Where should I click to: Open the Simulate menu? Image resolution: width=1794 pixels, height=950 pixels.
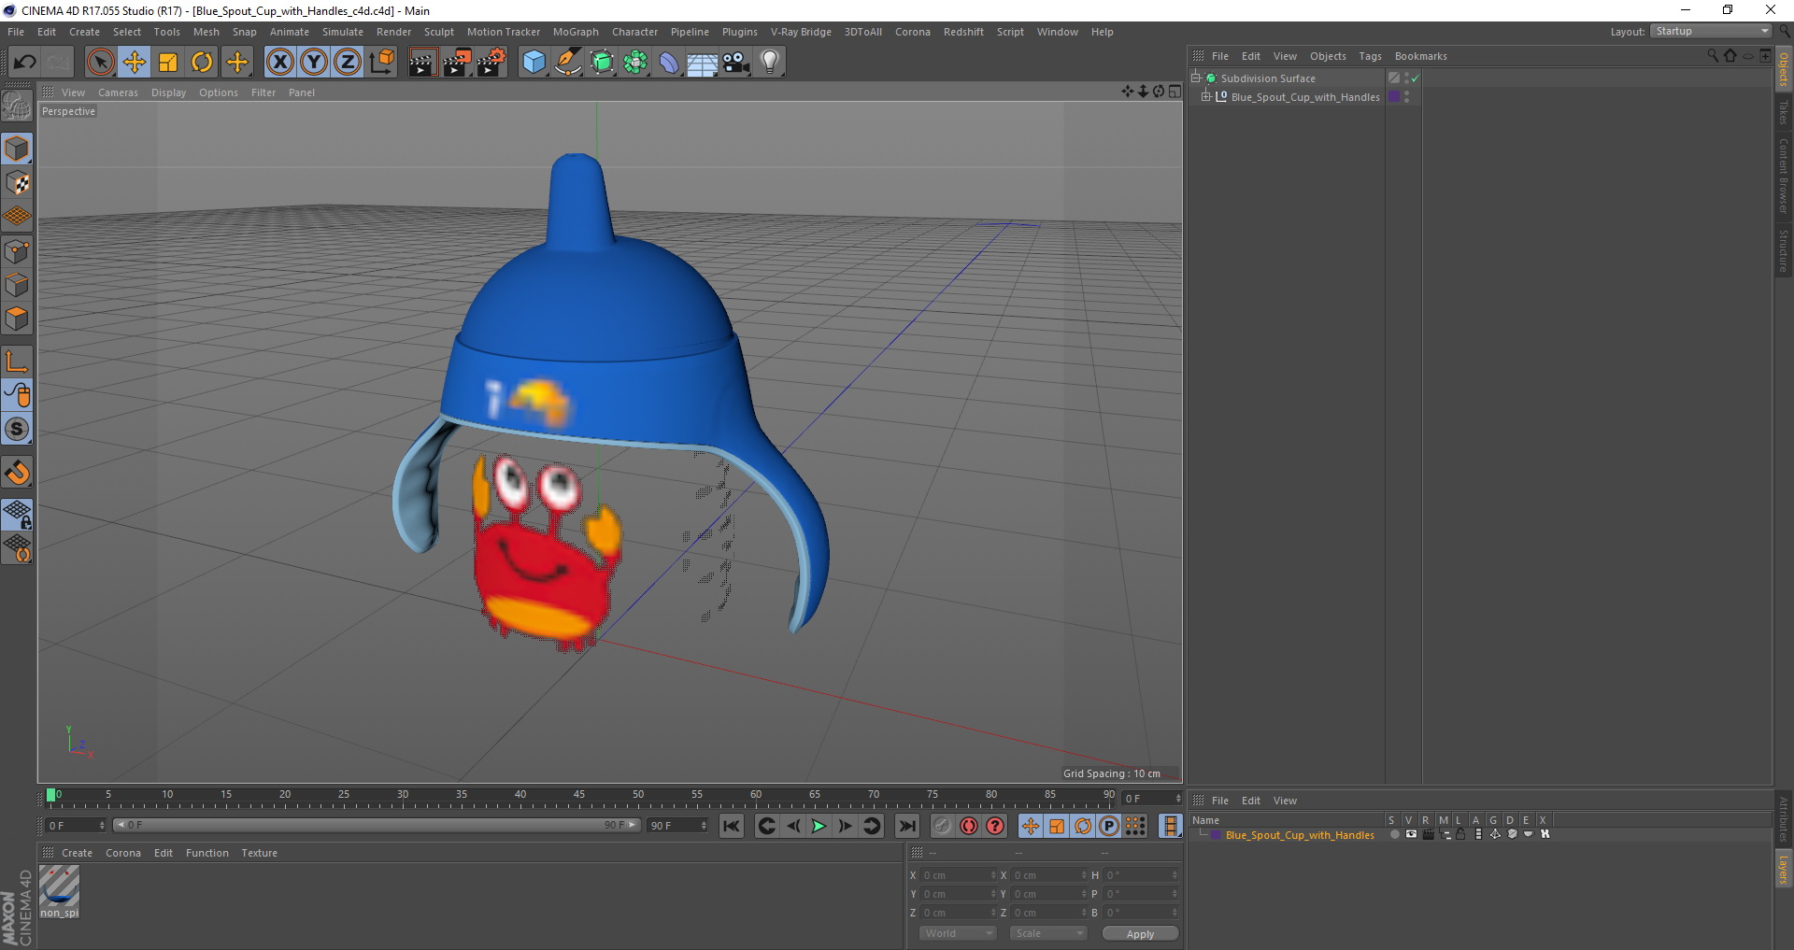(343, 32)
